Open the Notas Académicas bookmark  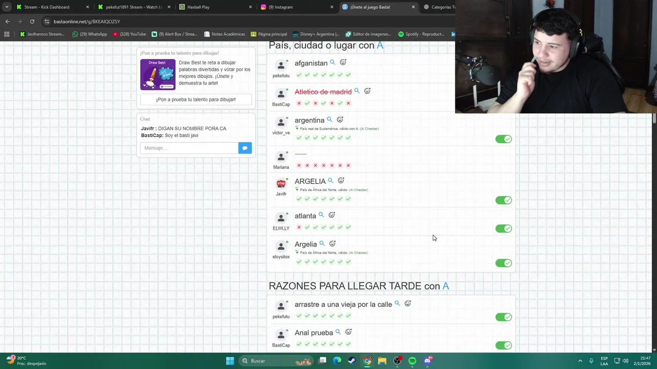224,34
